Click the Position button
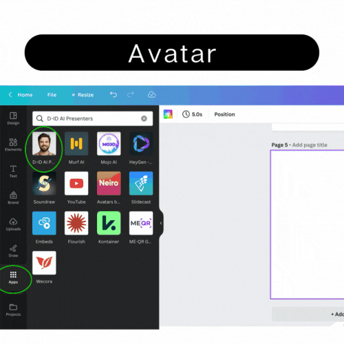Image resolution: width=344 pixels, height=344 pixels. pos(224,114)
